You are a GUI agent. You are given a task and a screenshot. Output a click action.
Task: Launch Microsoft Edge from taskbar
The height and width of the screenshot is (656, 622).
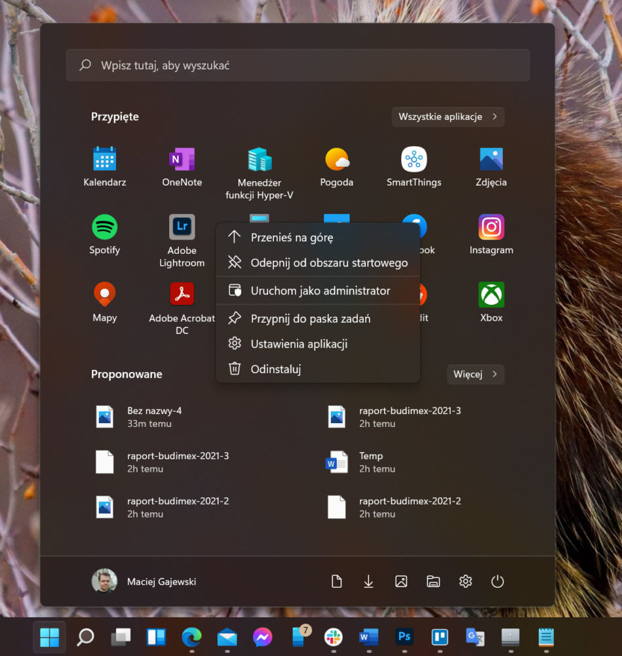pos(191,637)
